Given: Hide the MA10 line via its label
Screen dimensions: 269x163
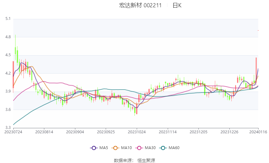Looking at the screenshot, I should click(x=126, y=148).
